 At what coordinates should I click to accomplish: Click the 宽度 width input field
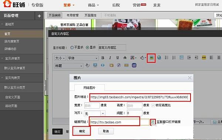coord(92,106)
